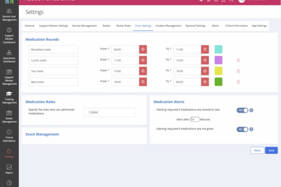
Task: Open the medication roles selector with Carer
Action: point(110,112)
